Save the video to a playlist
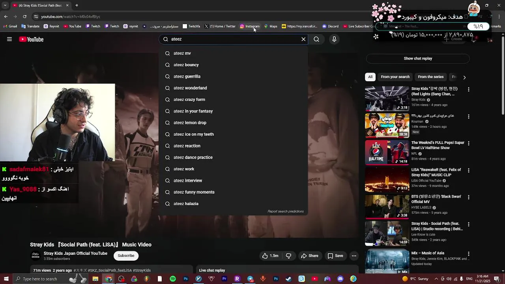 click(335, 256)
